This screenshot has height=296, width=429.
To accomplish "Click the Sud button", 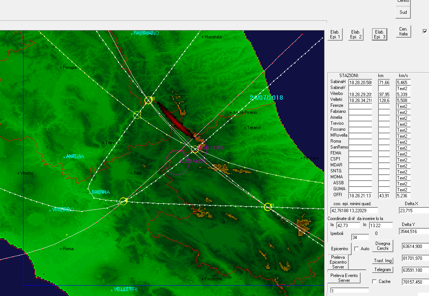I will [403, 12].
